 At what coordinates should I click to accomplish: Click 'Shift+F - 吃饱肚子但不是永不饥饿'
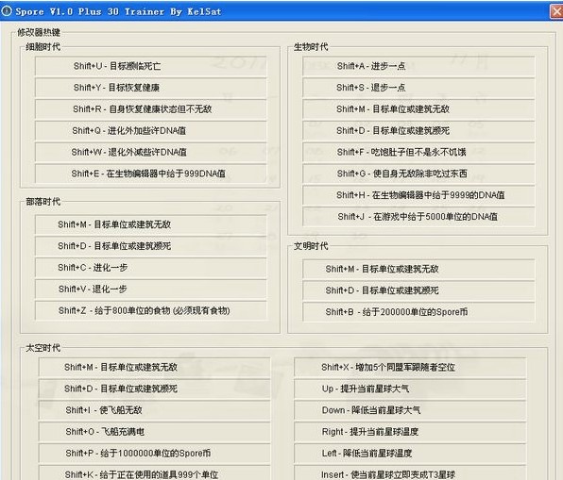click(x=418, y=152)
